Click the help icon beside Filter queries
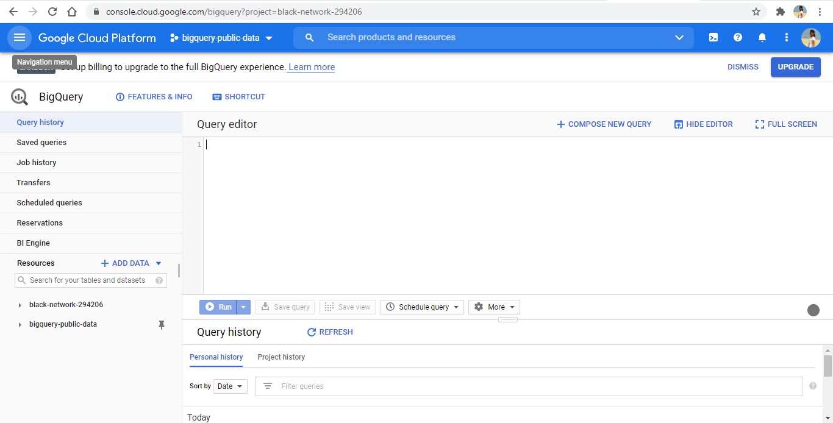 pyautogui.click(x=813, y=386)
